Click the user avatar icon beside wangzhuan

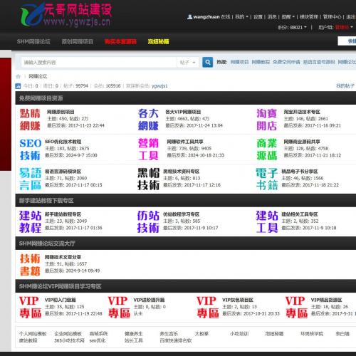pyautogui.click(x=189, y=17)
